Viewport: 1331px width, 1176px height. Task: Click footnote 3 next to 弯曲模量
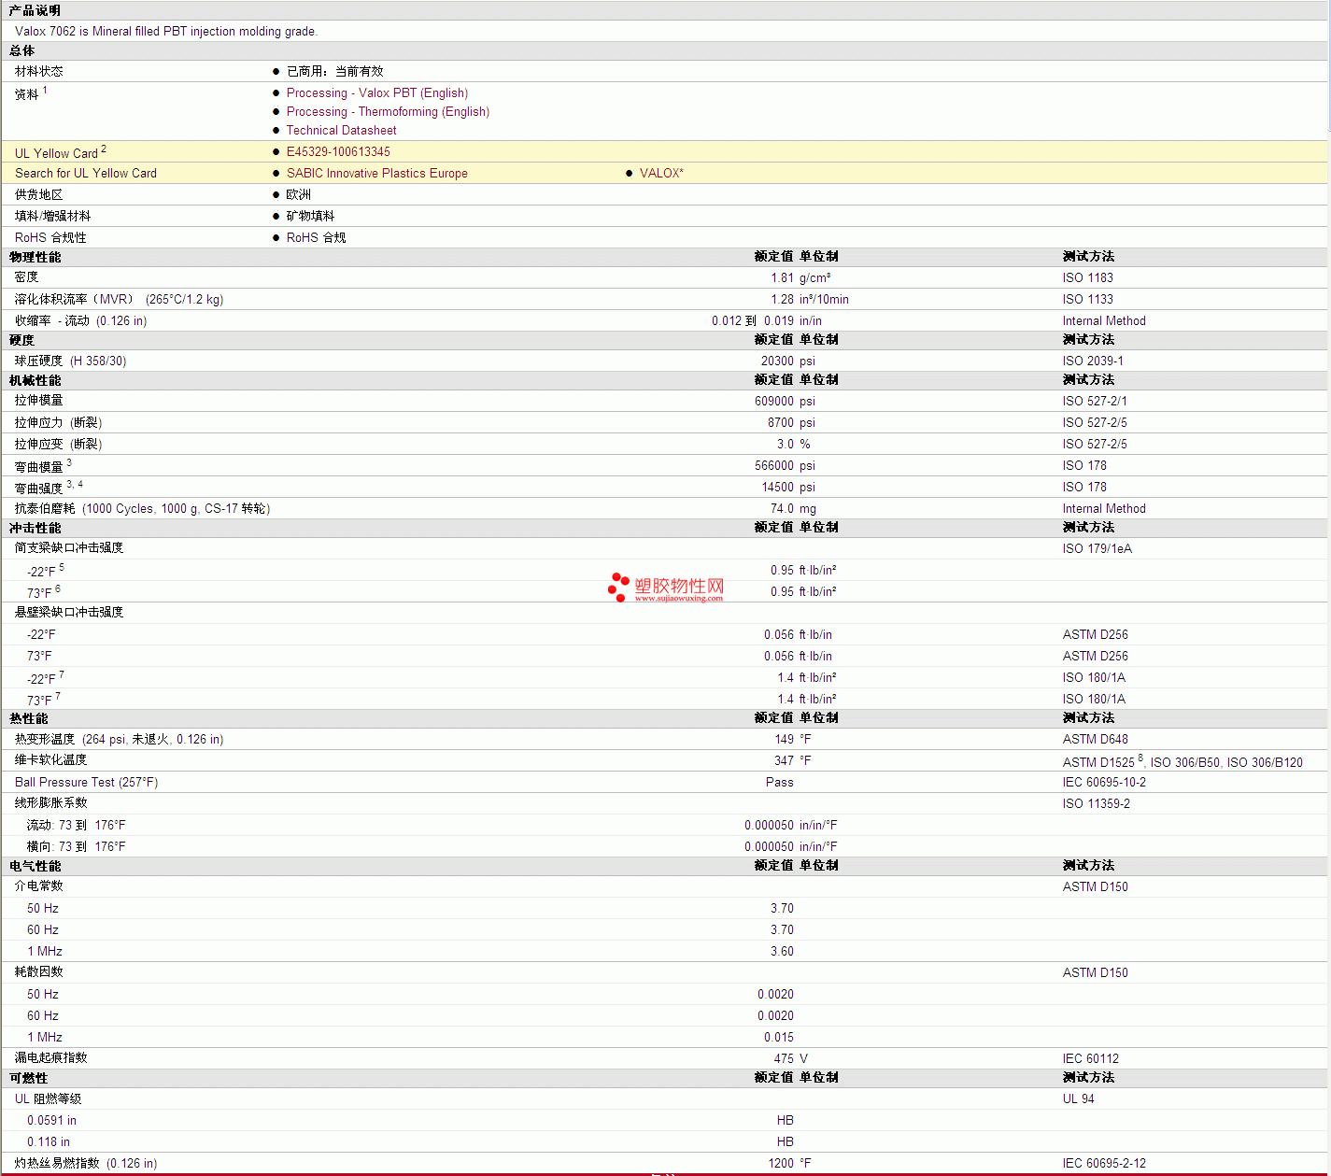click(x=69, y=462)
